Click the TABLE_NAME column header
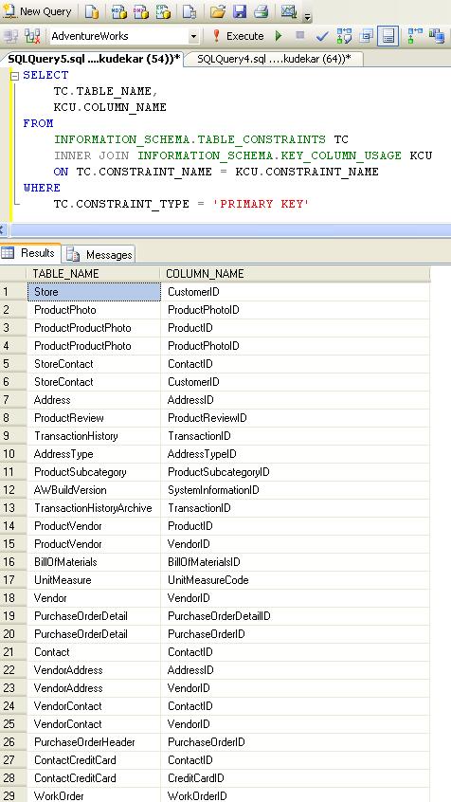451x802 pixels. click(x=94, y=274)
